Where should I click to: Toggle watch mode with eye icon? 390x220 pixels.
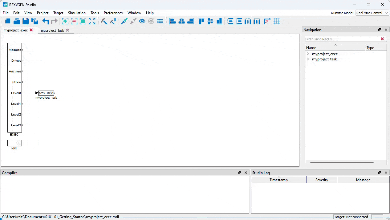[142, 21]
